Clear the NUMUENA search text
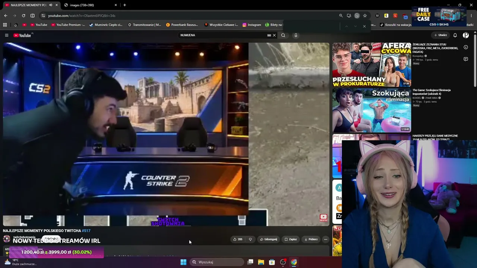The height and width of the screenshot is (268, 477). pos(274,35)
